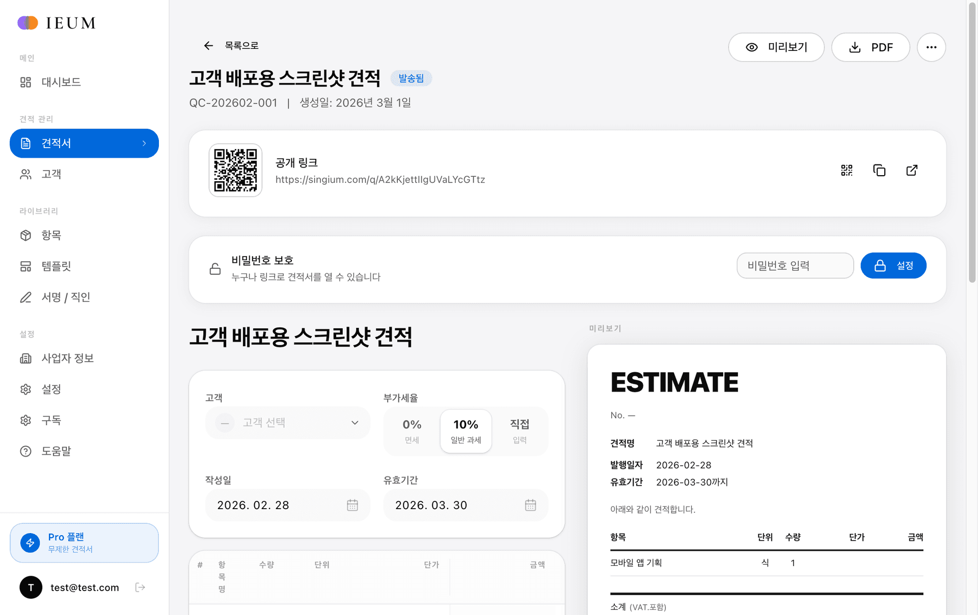
Task: Open the more options (...) menu
Action: (x=932, y=47)
